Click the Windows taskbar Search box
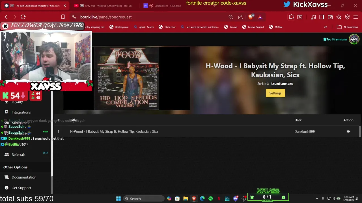 click(x=144, y=198)
